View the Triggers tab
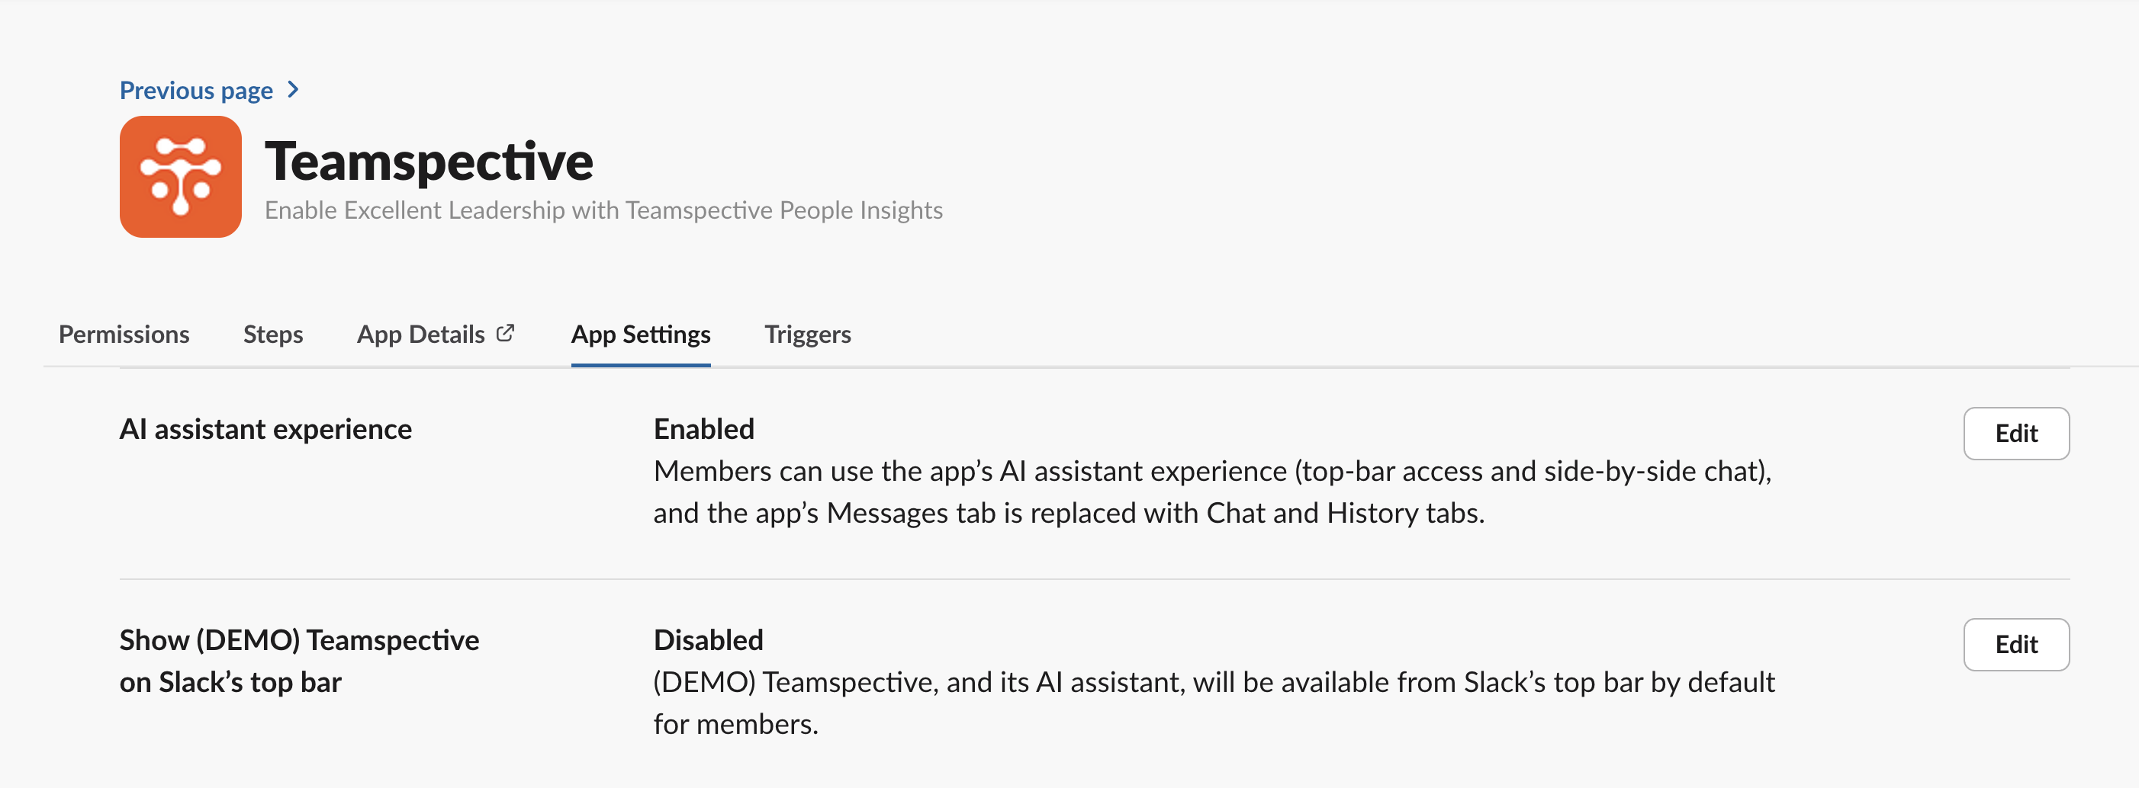2139x788 pixels. (807, 335)
